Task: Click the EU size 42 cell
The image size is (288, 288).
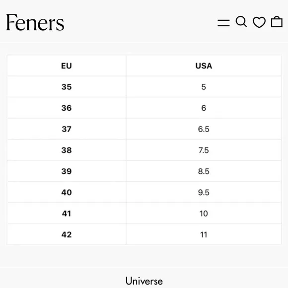Action: coord(67,234)
